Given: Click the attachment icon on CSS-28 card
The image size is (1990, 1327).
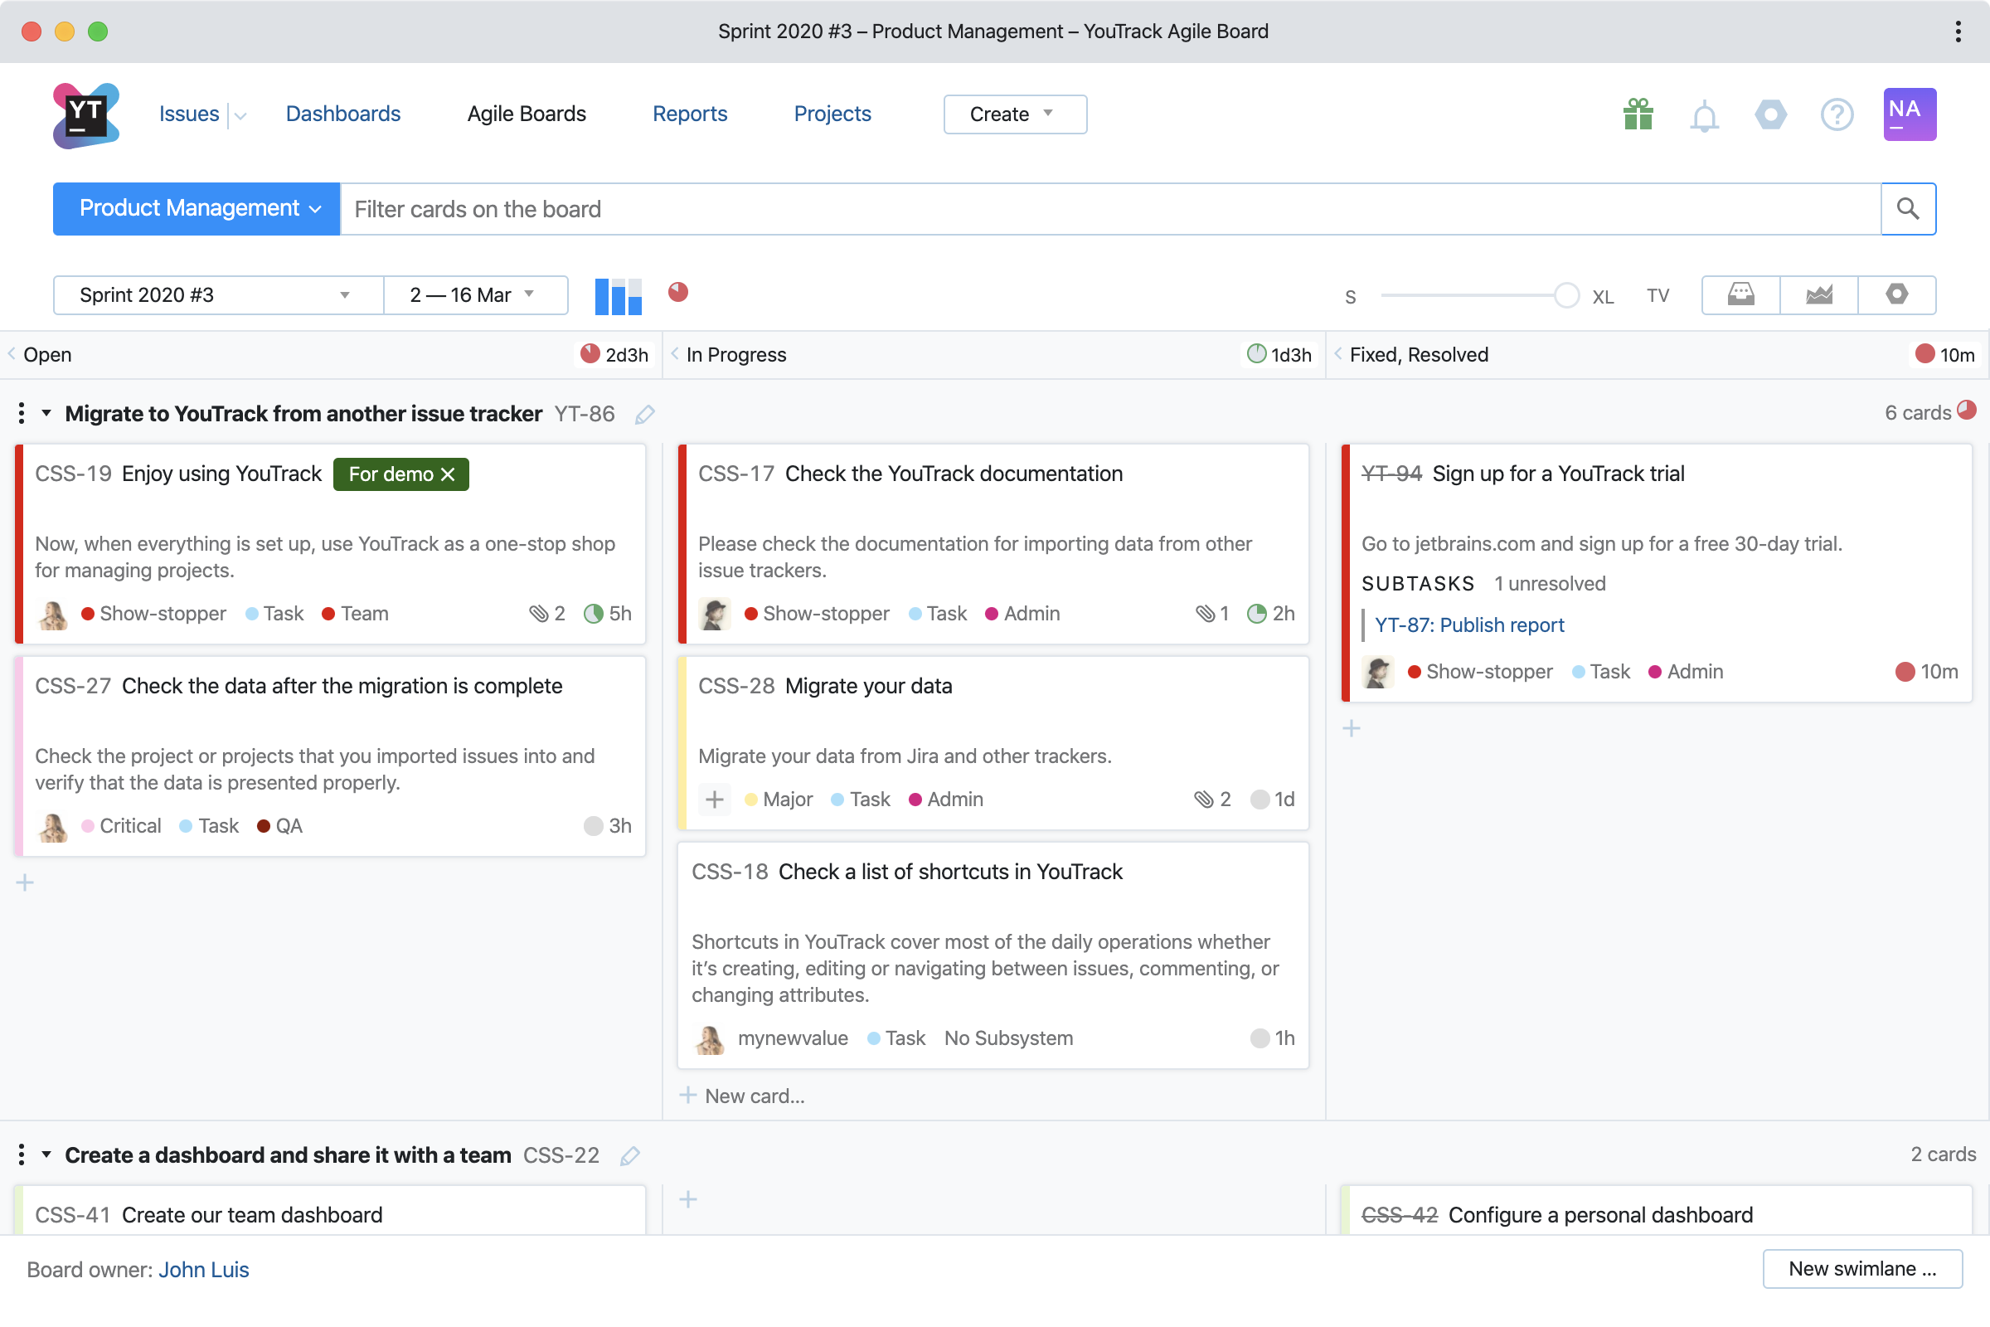Looking at the screenshot, I should click(1203, 800).
